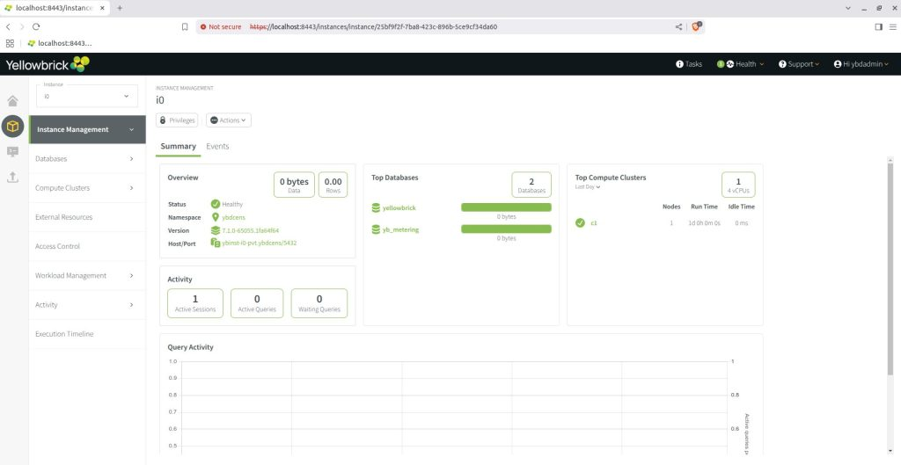
Task: Click the Active Sessions count box
Action: click(195, 303)
